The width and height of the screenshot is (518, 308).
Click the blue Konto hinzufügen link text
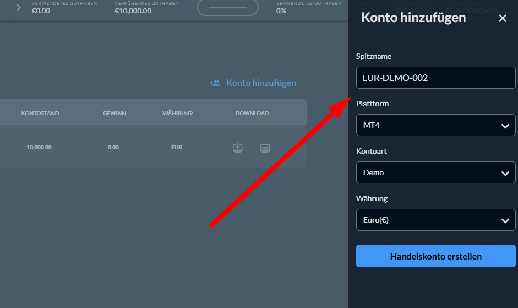(x=261, y=83)
